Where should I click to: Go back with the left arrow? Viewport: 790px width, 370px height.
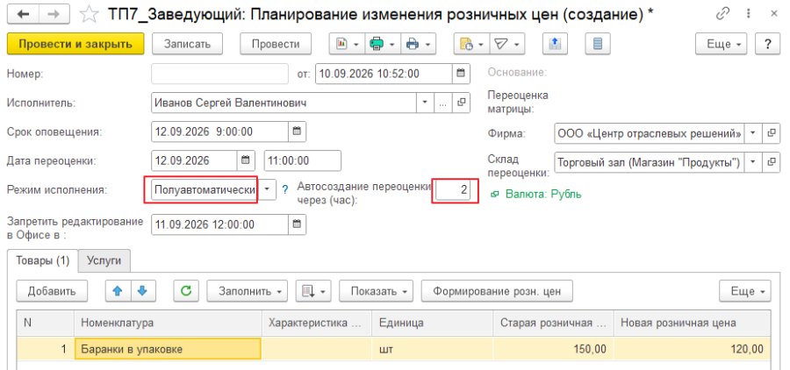click(23, 15)
